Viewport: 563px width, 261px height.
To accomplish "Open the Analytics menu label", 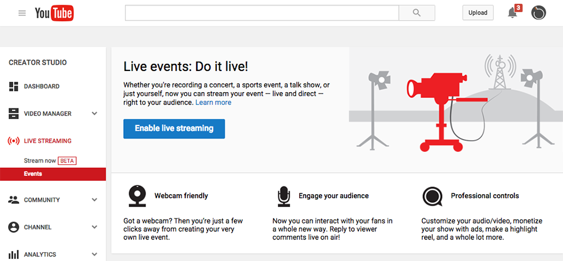I will (40, 255).
